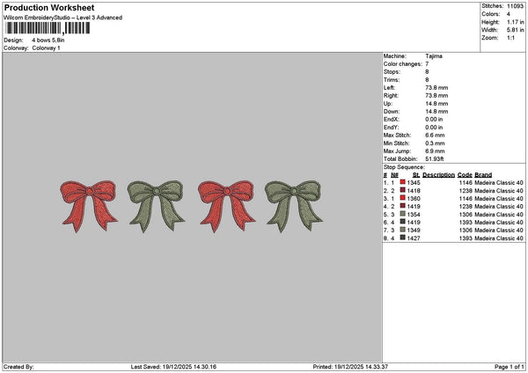Click the "Printed: 19/12/2025" footer entry
Image resolution: width=528 pixels, height=373 pixels.
click(350, 367)
